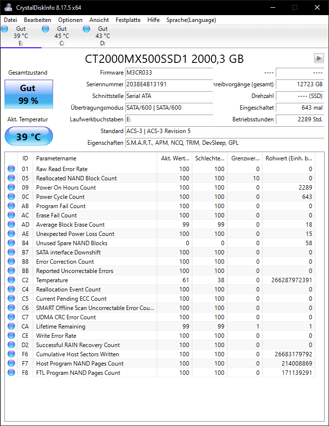
Task: Click the status orb for Average Block Erase Count
Action: 11,224
